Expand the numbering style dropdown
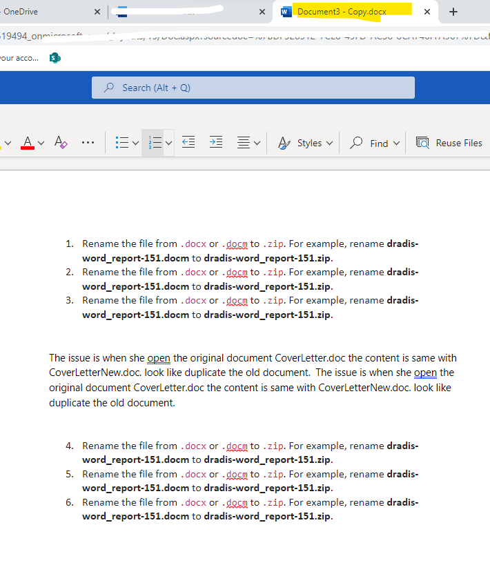Image resolution: width=490 pixels, height=565 pixels. [169, 143]
